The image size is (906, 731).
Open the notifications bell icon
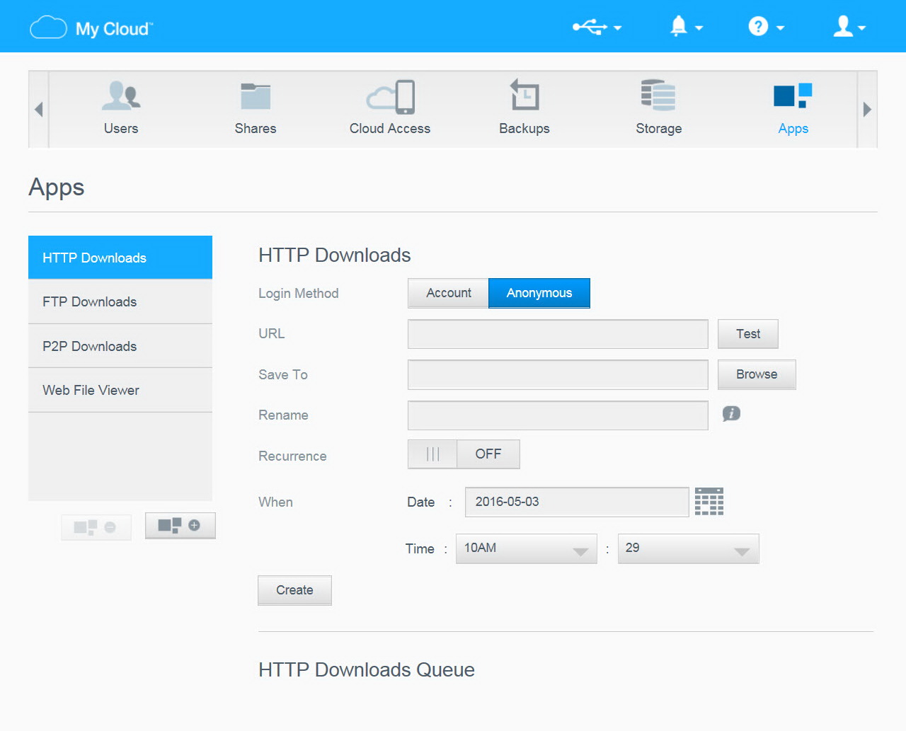coord(685,27)
